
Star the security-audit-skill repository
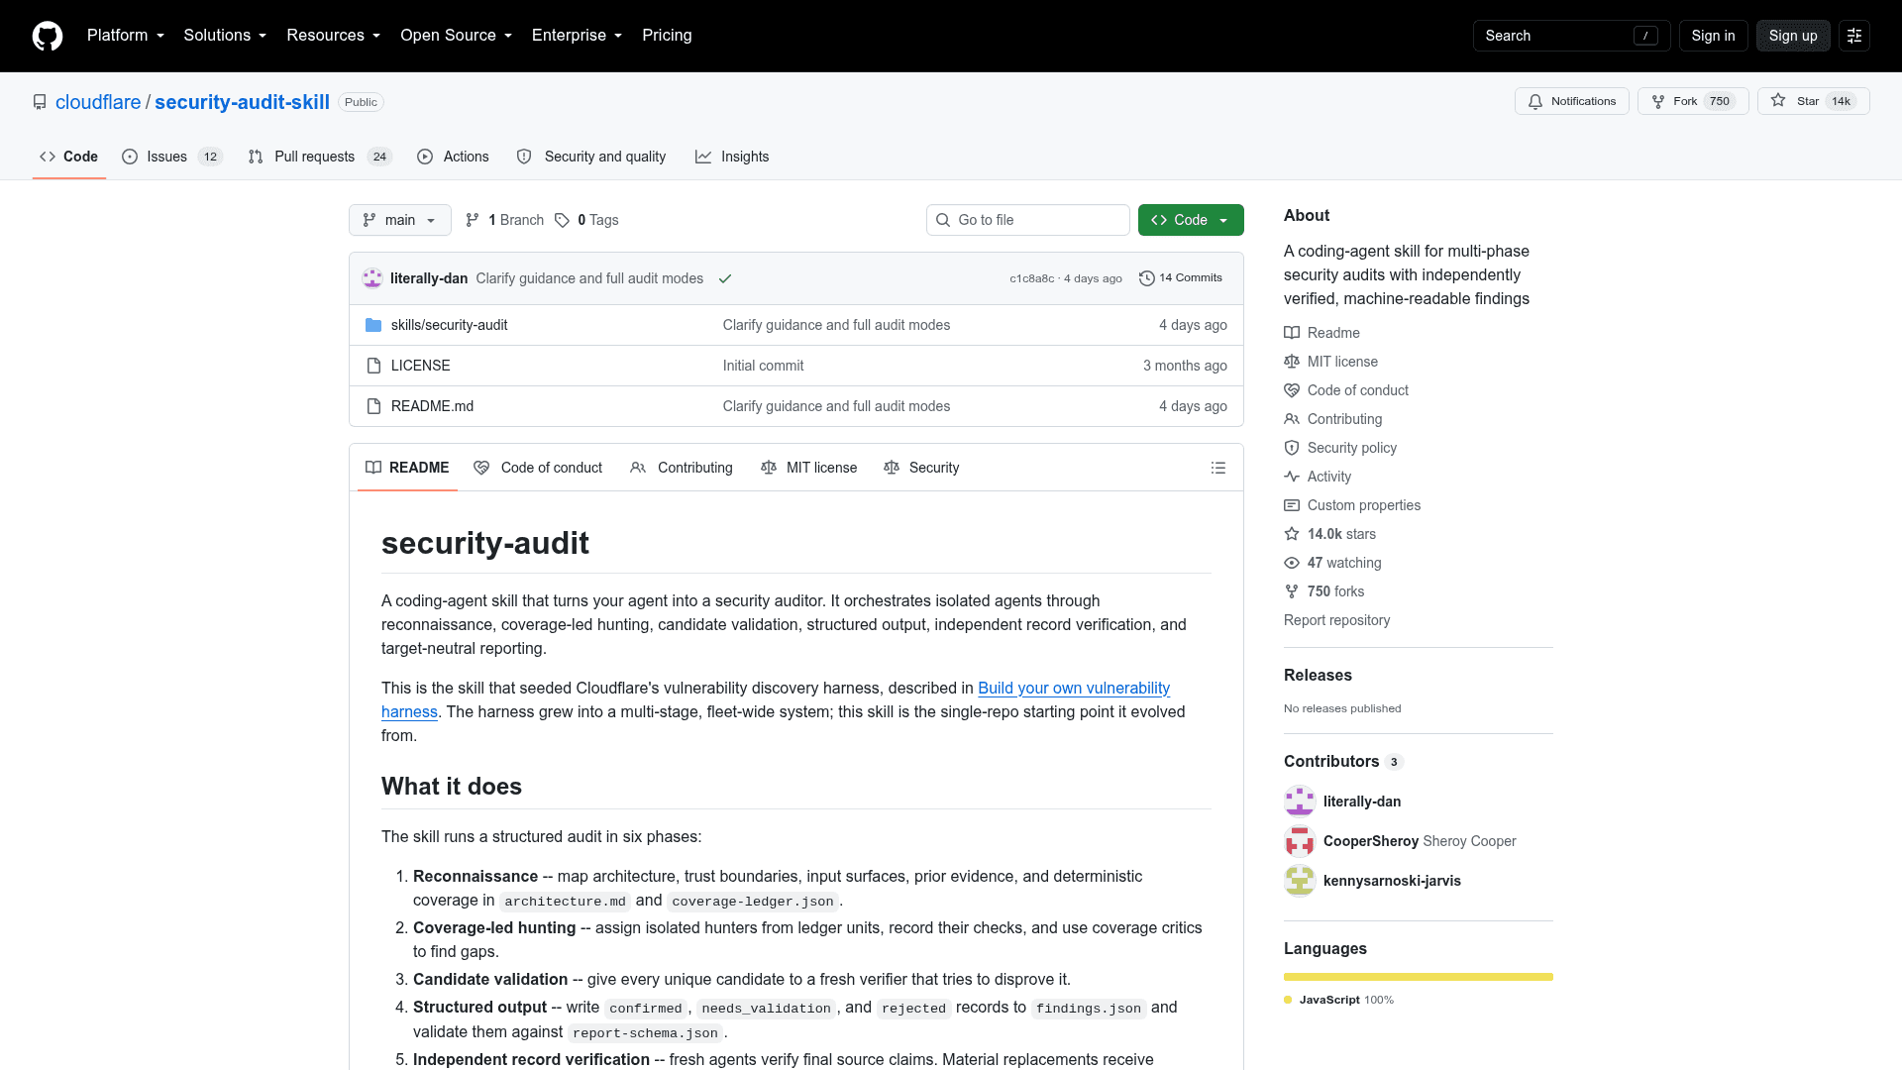point(1813,101)
